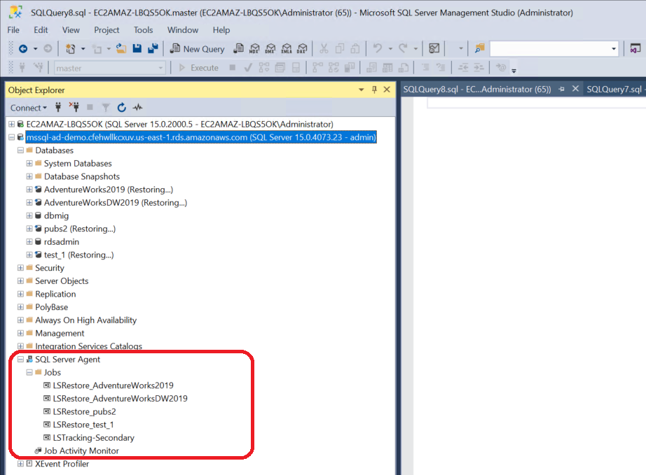This screenshot has height=475, width=646.
Task: Click Connect Object Explorer plug icon
Action: click(x=58, y=107)
